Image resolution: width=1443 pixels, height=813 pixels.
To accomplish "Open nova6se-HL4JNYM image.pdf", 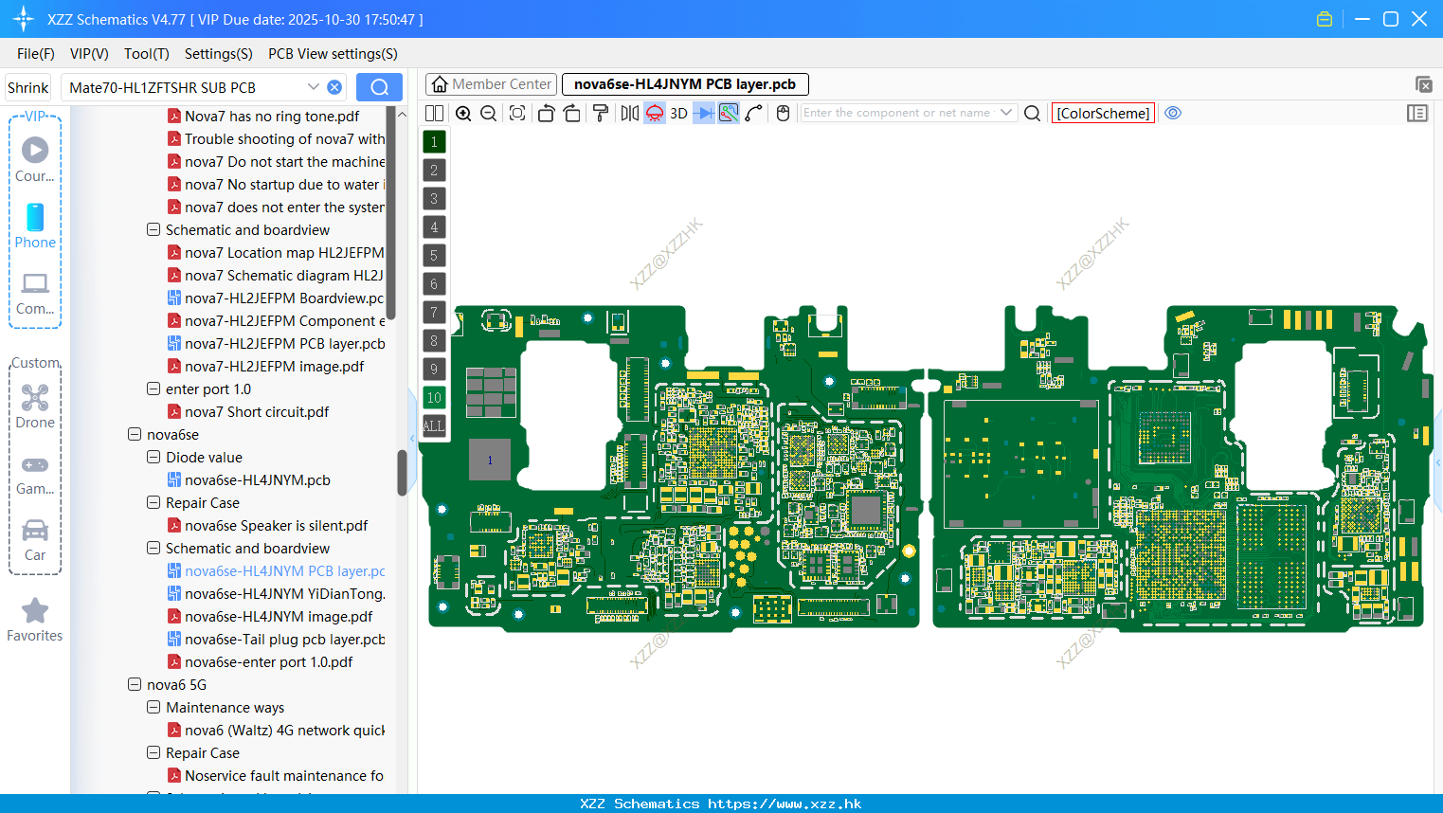I will coord(279,616).
